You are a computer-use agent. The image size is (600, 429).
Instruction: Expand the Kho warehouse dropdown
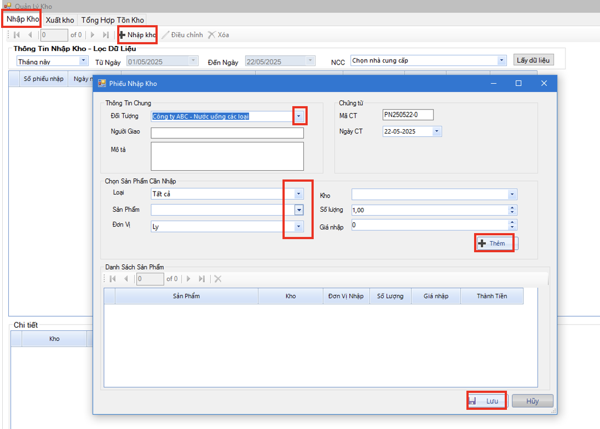click(x=512, y=195)
